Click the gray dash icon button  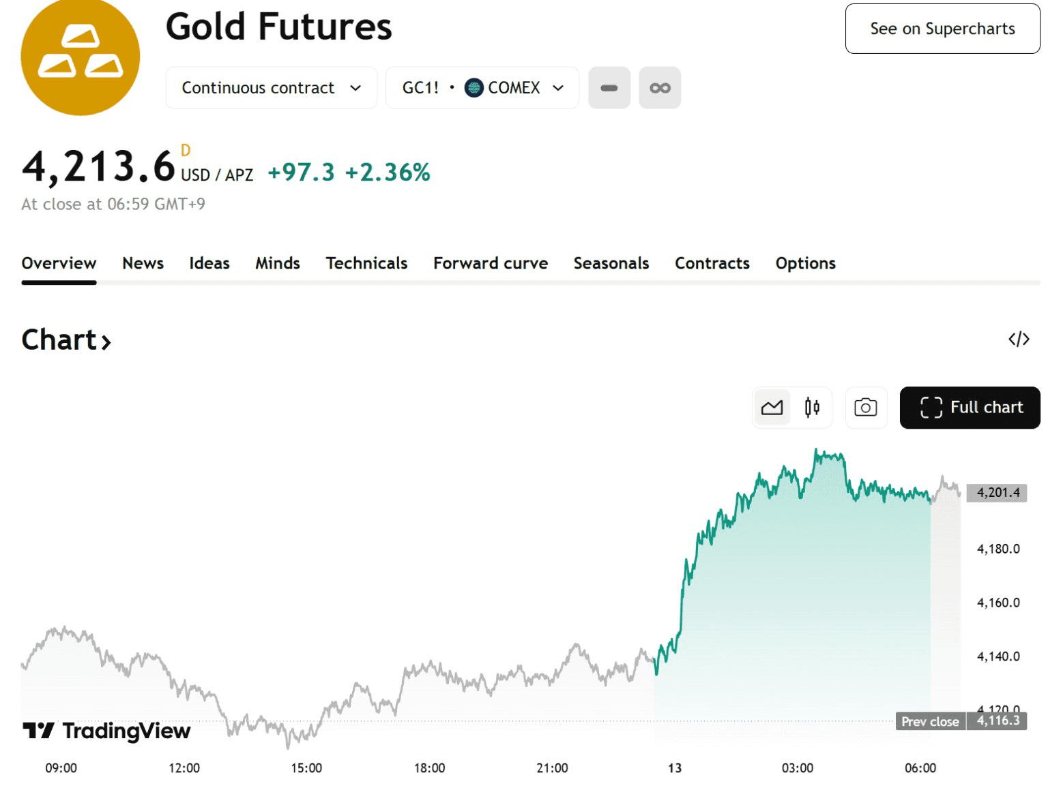(609, 88)
